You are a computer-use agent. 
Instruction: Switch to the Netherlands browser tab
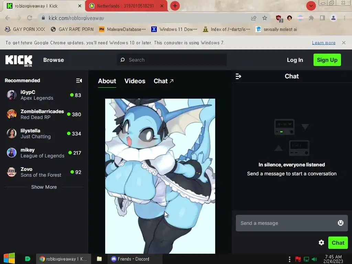coord(126,6)
